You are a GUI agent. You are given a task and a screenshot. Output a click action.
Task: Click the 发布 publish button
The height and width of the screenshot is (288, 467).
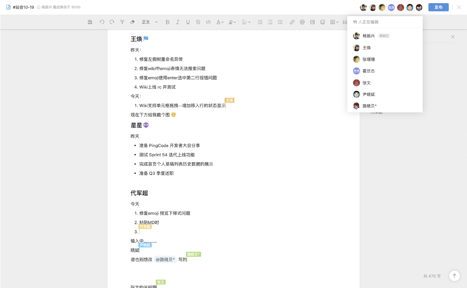tap(438, 7)
